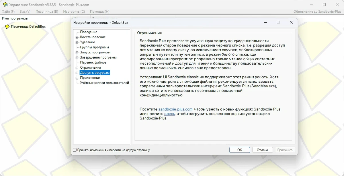Expand the Завершение программ tree node
The image size is (344, 176).
coord(77,58)
